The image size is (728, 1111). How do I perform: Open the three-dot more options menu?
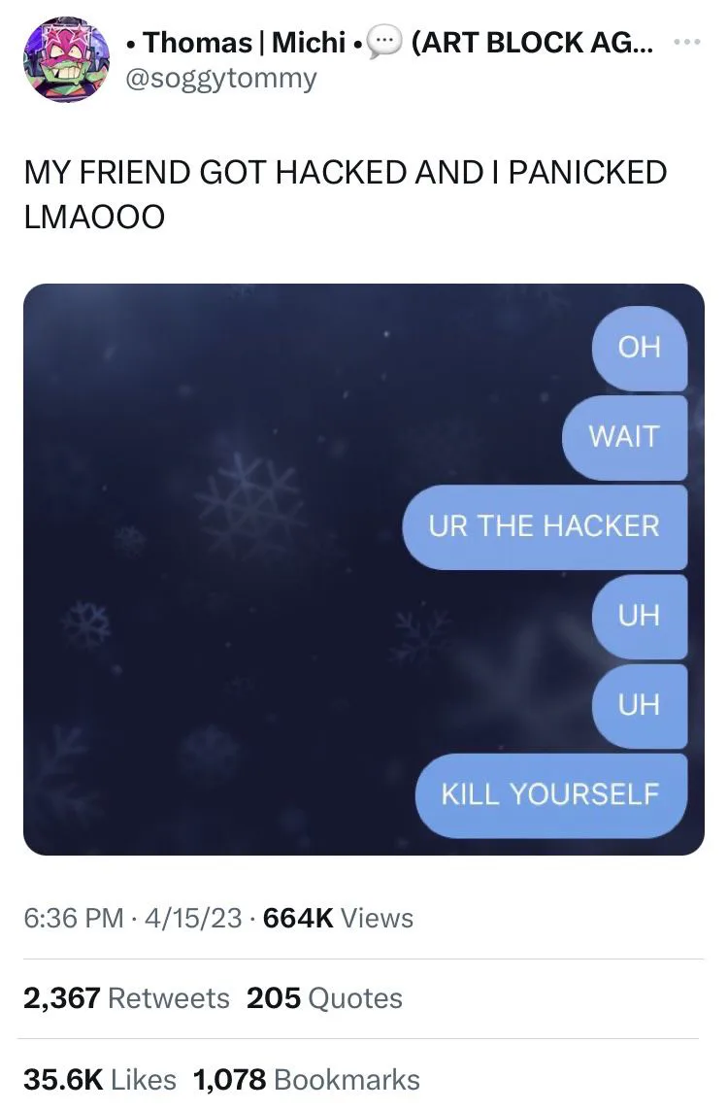click(687, 44)
